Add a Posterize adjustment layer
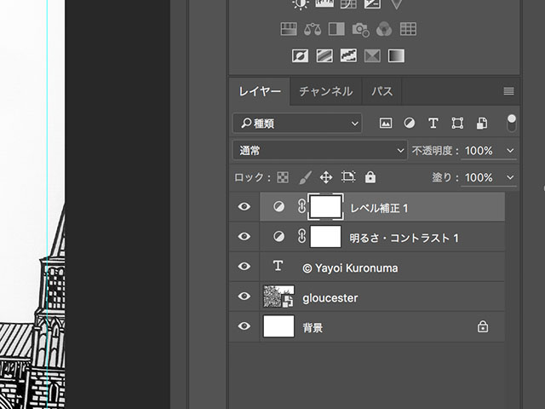Image resolution: width=545 pixels, height=409 pixels. click(324, 55)
